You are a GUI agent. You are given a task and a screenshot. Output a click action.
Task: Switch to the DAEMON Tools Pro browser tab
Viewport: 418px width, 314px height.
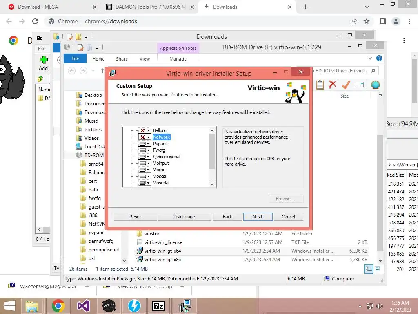point(150,7)
